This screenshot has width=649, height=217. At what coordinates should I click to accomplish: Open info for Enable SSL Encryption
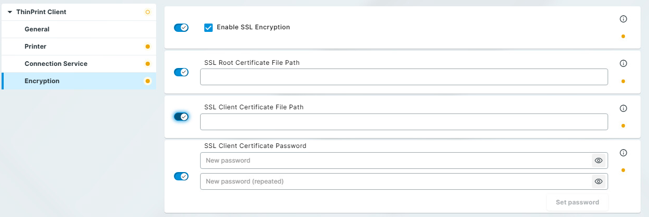623,19
